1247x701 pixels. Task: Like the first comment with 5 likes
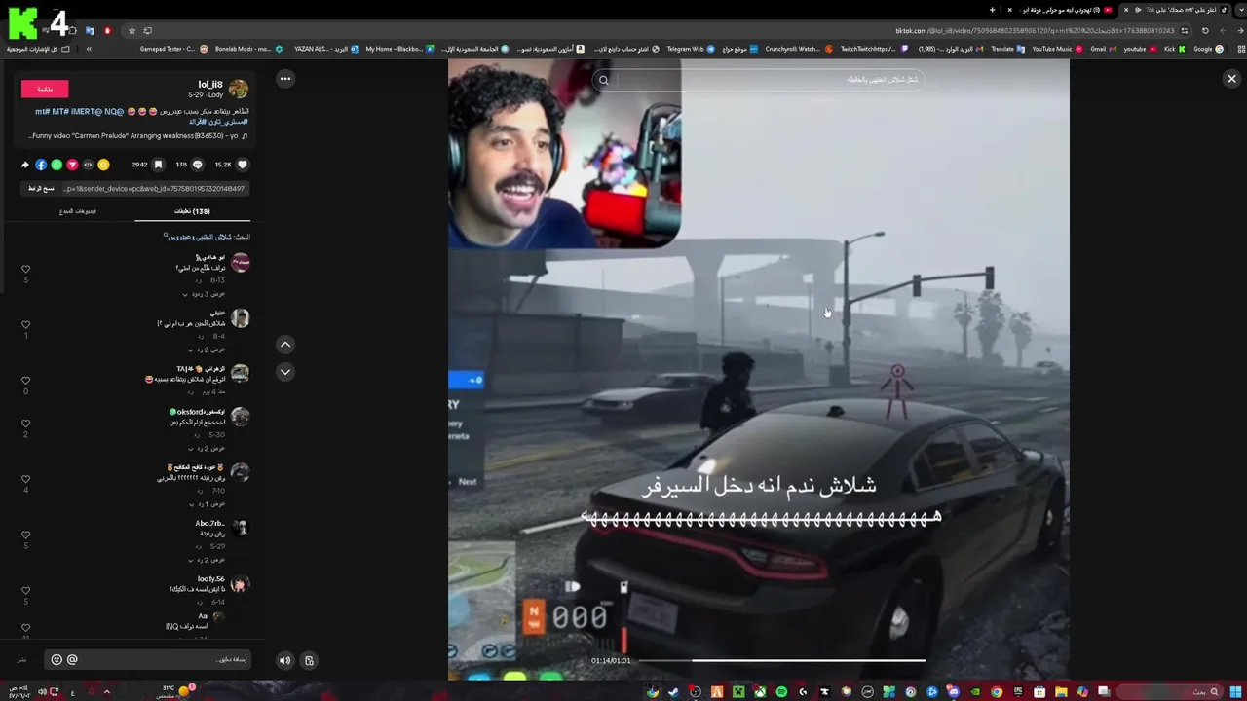pos(26,269)
